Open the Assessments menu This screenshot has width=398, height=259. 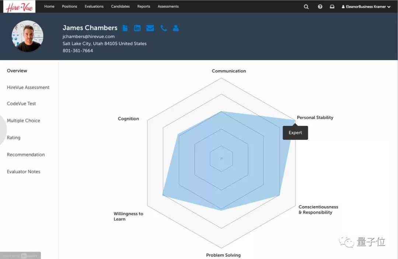pos(168,7)
